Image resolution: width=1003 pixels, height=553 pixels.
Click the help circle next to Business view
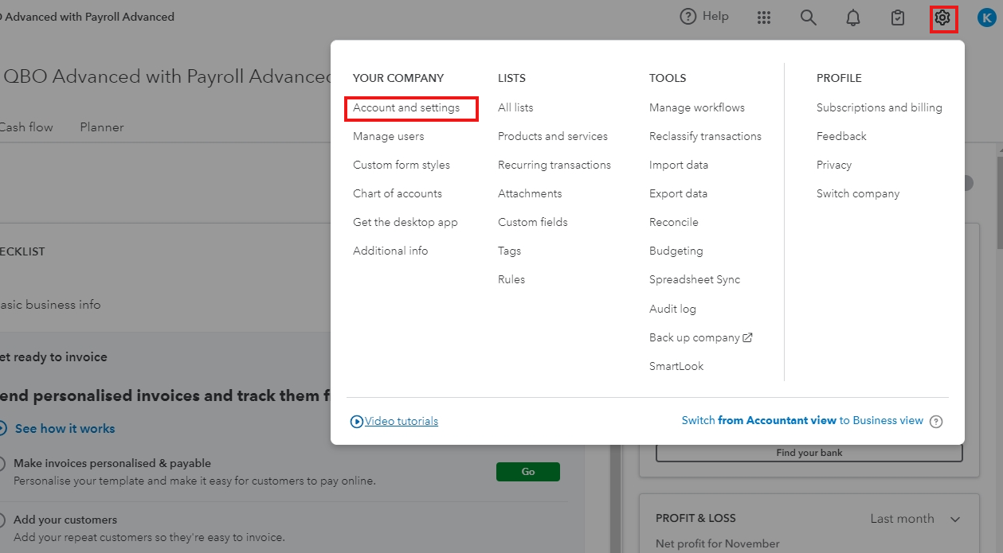click(x=936, y=421)
